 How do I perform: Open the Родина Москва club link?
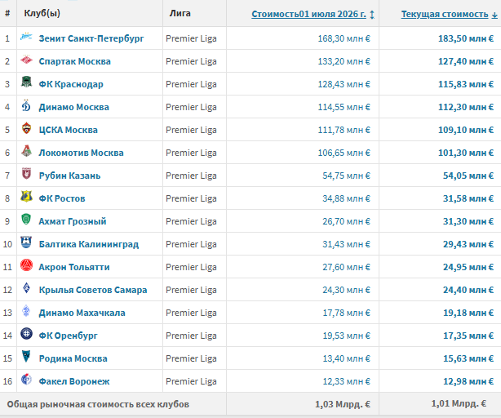click(73, 358)
